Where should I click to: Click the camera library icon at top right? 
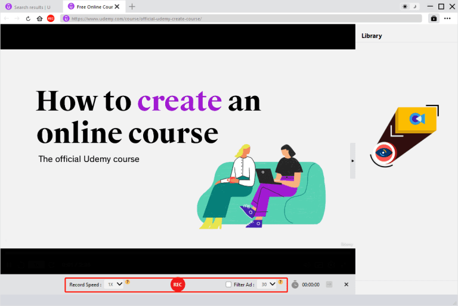coord(434,18)
